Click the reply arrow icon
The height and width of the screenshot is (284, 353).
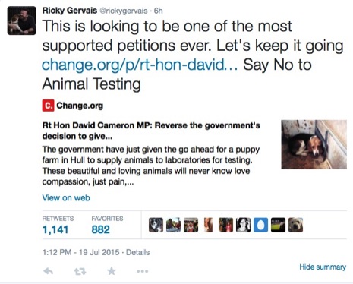(48, 271)
